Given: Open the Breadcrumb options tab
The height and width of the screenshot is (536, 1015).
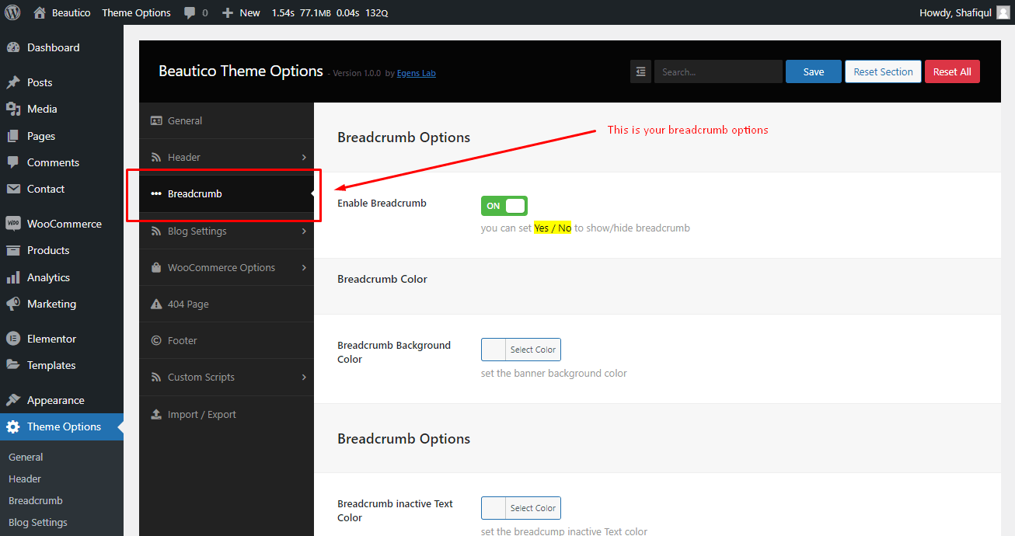Looking at the screenshot, I should point(226,193).
